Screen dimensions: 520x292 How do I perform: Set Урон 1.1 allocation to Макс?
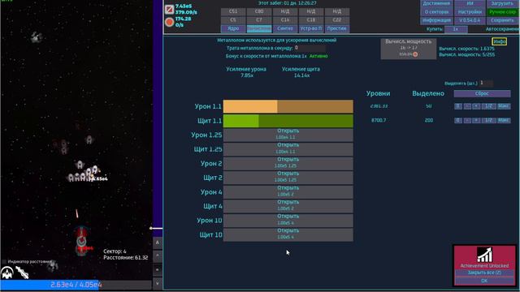pos(504,106)
